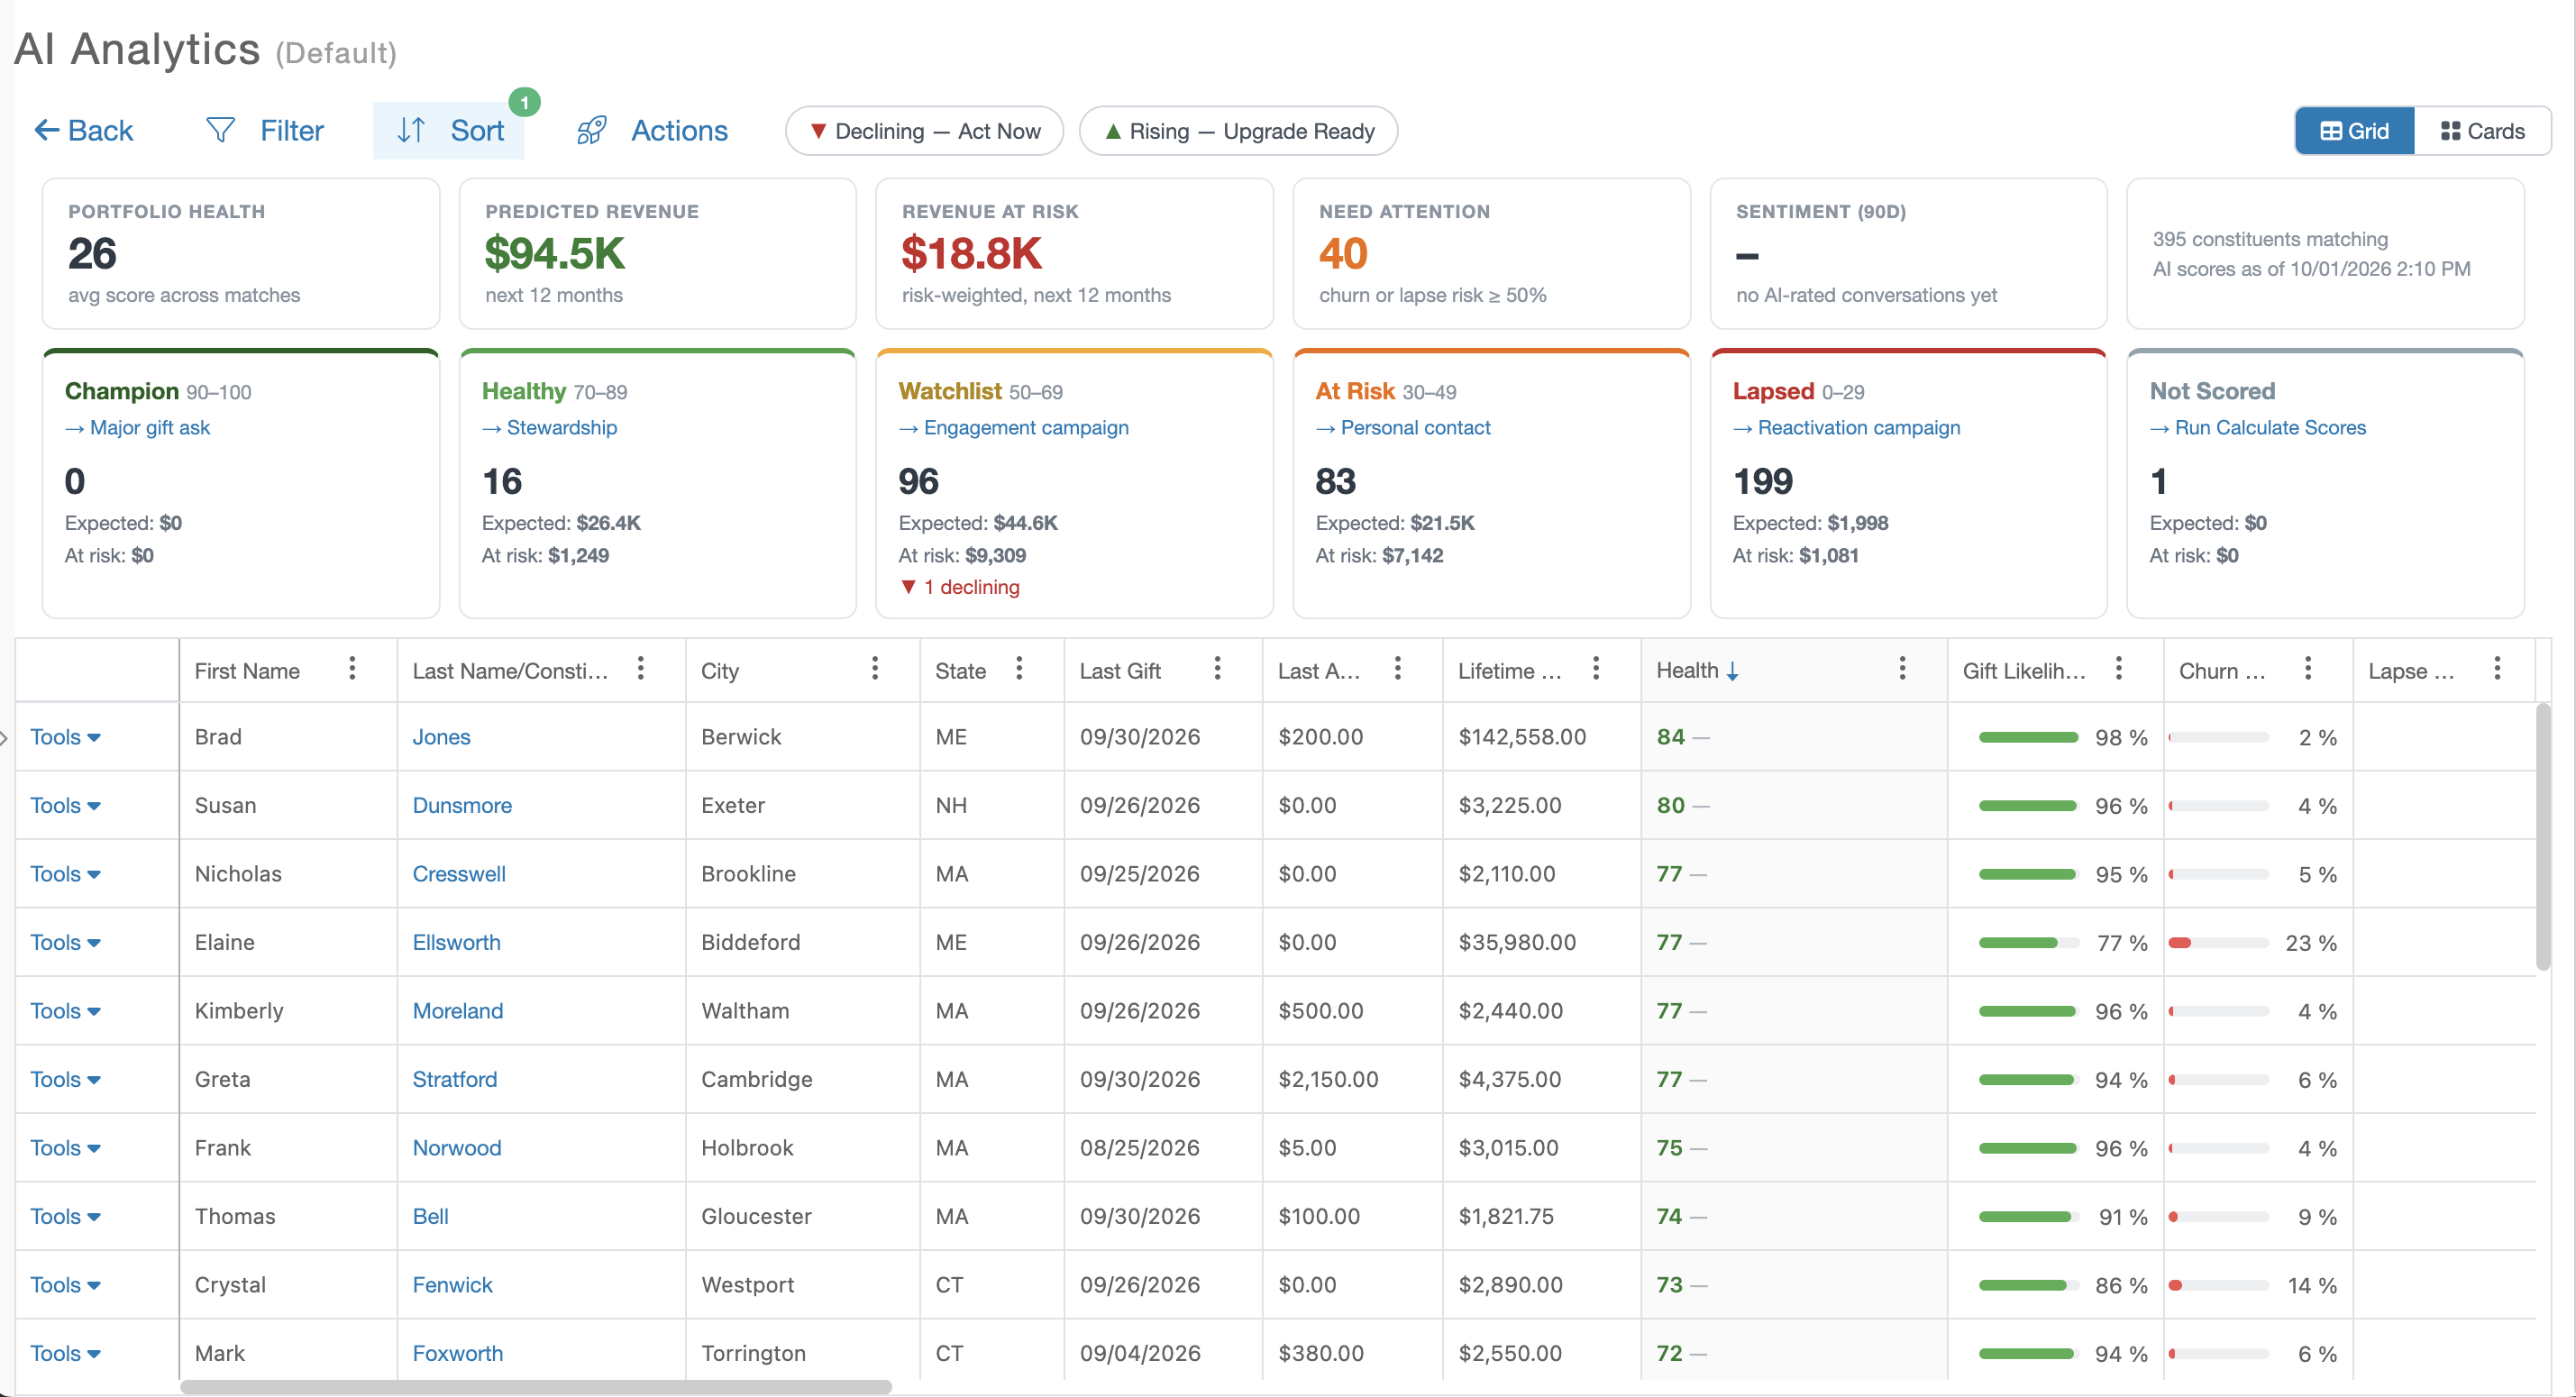Image resolution: width=2576 pixels, height=1397 pixels.
Task: Click Elaine Ellsworth churn risk bar
Action: pyautogui.click(x=2218, y=942)
